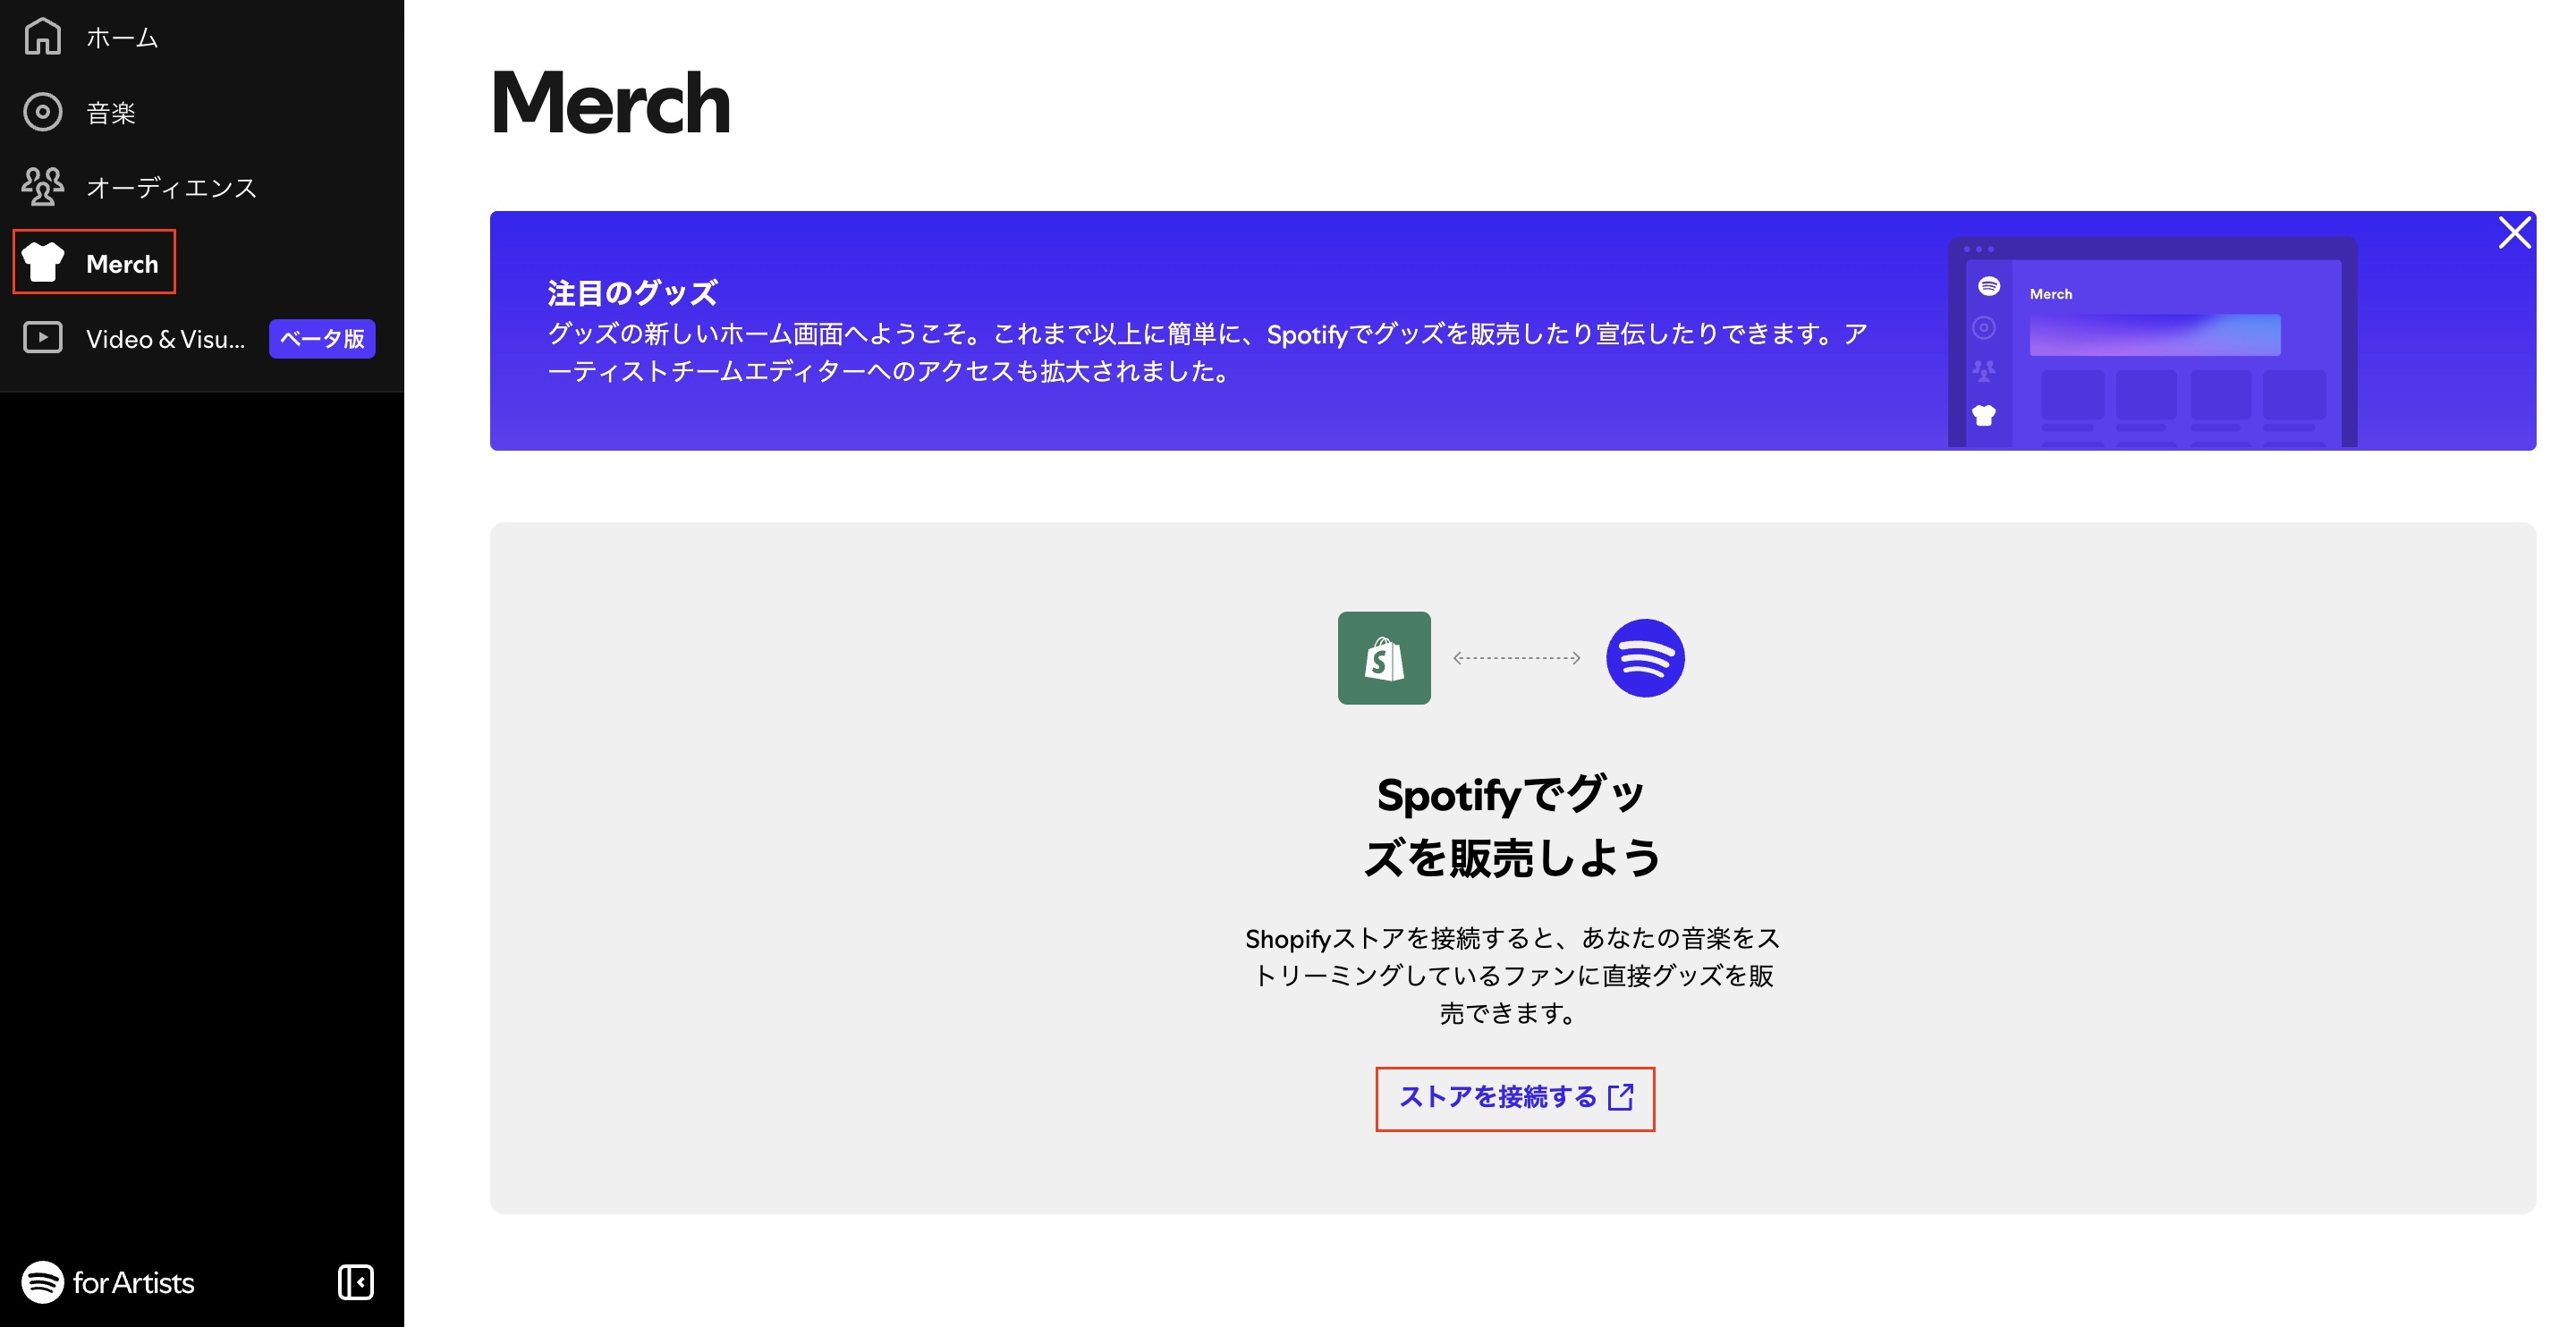Viewport: 2576px width, 1327px height.
Task: Open the オーディエンス page
Action: coord(171,188)
